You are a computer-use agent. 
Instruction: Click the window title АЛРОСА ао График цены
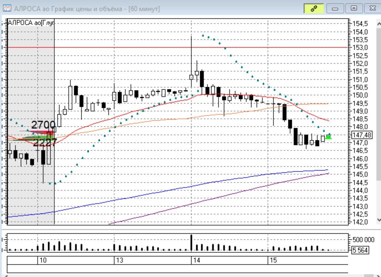click(87, 9)
